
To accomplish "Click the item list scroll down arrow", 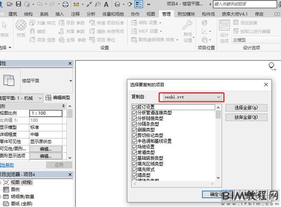I will (218, 178).
